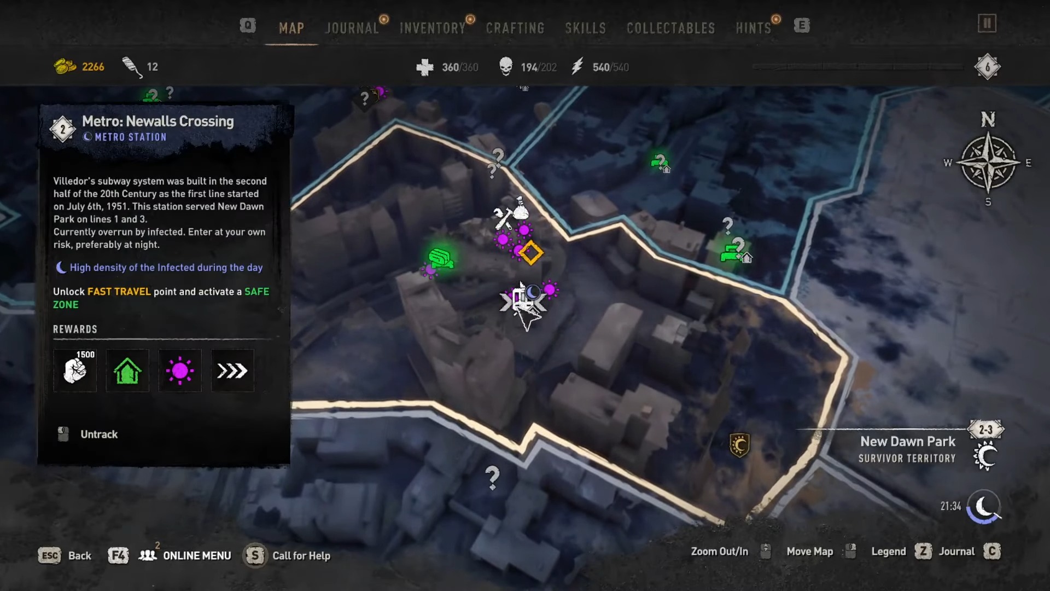Select the INVENTORY menu item
Image resolution: width=1050 pixels, height=591 pixels.
coord(433,27)
